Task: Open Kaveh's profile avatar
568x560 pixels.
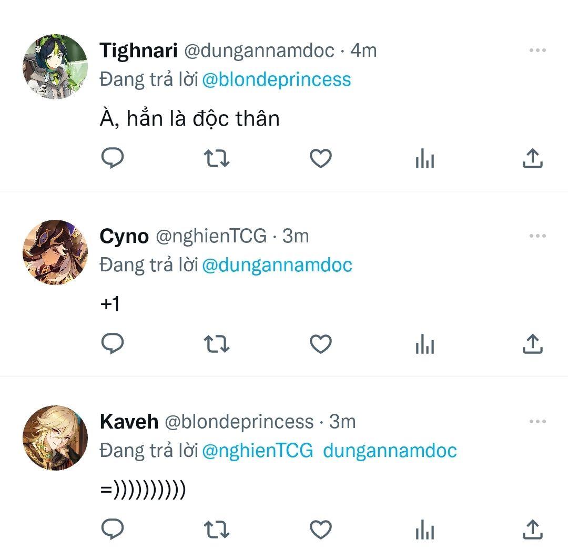Action: coord(55,438)
